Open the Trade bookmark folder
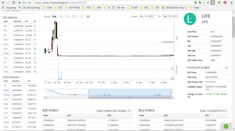The width and height of the screenshot is (235, 131). tap(194, 8)
